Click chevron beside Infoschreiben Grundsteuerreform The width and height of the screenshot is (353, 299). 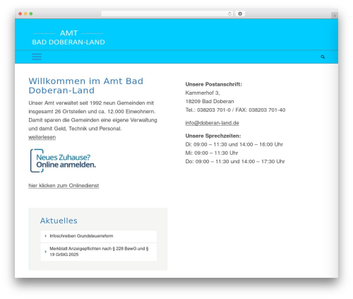pos(46,236)
